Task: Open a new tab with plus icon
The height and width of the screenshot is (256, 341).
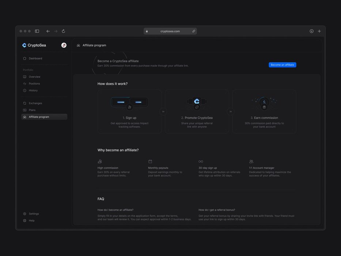Action: coord(319,31)
